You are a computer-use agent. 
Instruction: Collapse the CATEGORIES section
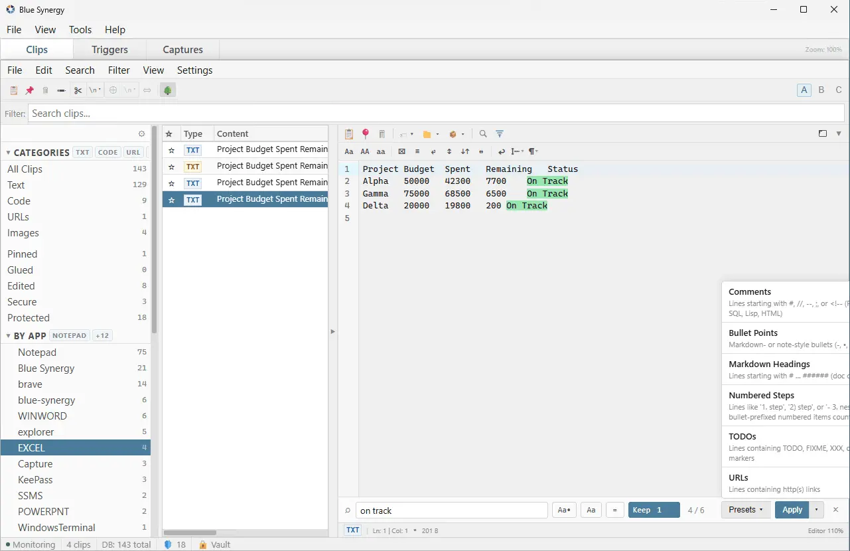pos(8,153)
